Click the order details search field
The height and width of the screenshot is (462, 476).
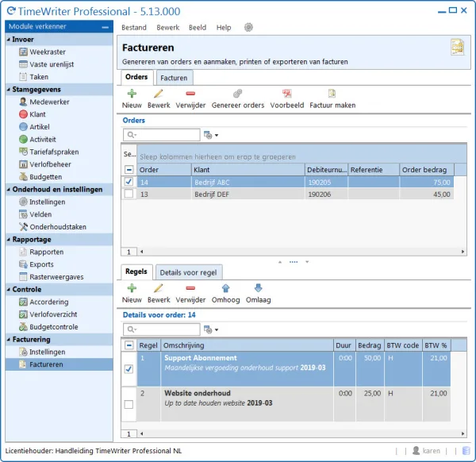(162, 329)
